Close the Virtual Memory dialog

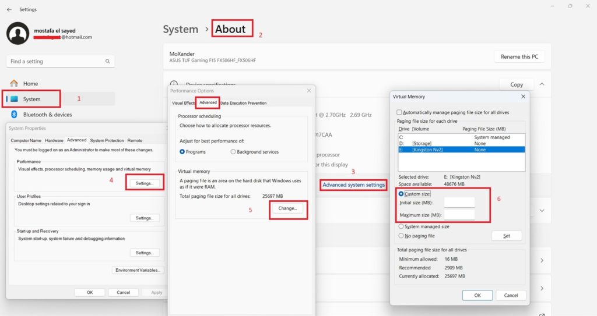tap(522, 97)
